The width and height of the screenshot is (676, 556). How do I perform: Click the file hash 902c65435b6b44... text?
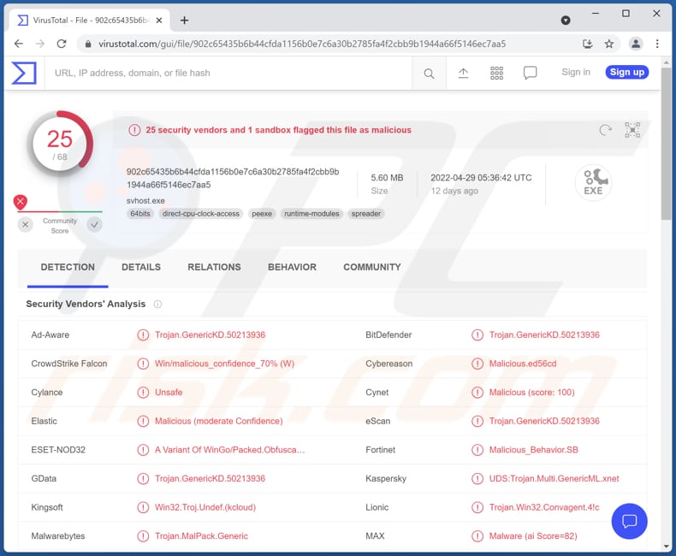coord(233,178)
